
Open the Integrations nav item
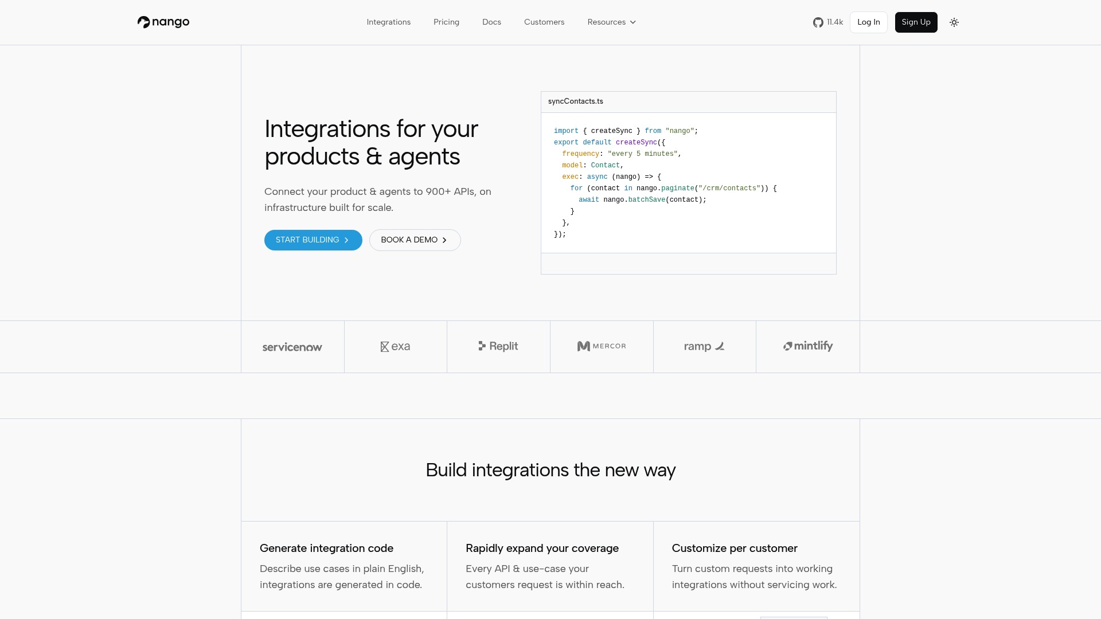389,22
